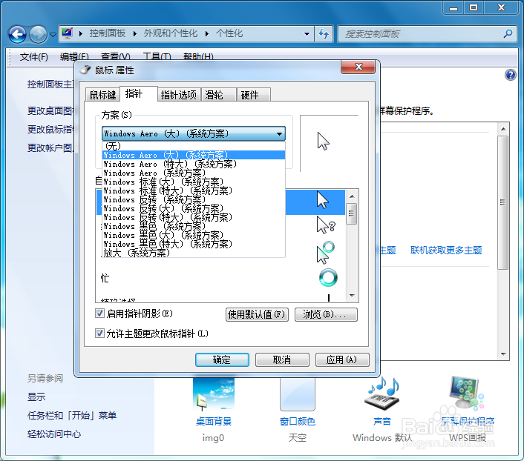Click the 屏幕保护程序 monitor icon

point(467,393)
